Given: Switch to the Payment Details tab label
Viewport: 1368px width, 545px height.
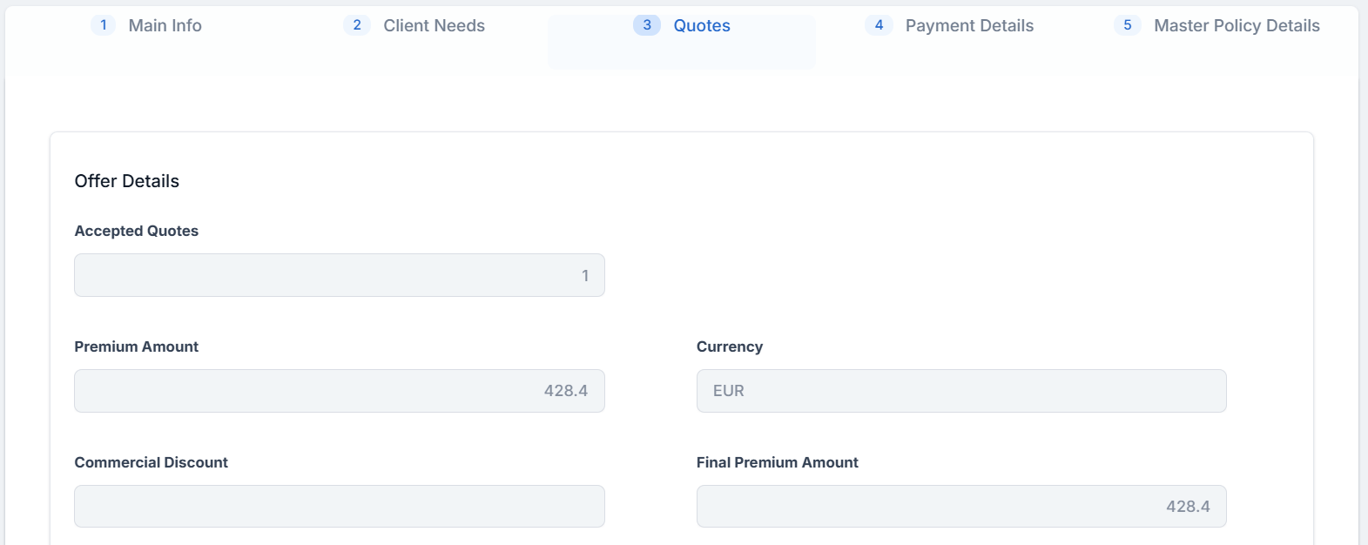Looking at the screenshot, I should click(969, 26).
